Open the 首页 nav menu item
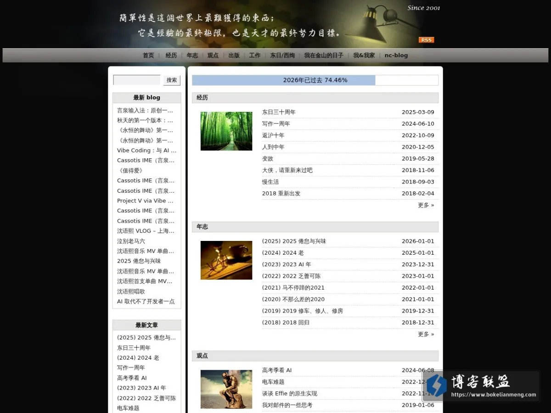 [x=148, y=55]
